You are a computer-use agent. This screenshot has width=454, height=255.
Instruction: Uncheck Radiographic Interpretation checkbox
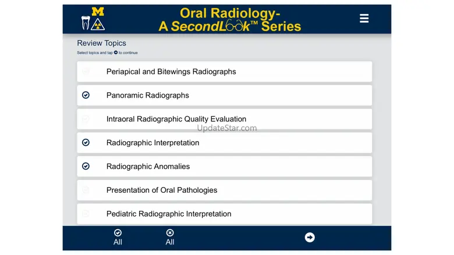click(86, 142)
